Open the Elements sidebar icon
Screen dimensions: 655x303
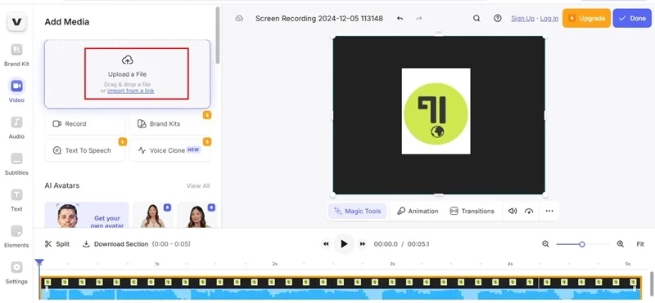click(x=16, y=231)
